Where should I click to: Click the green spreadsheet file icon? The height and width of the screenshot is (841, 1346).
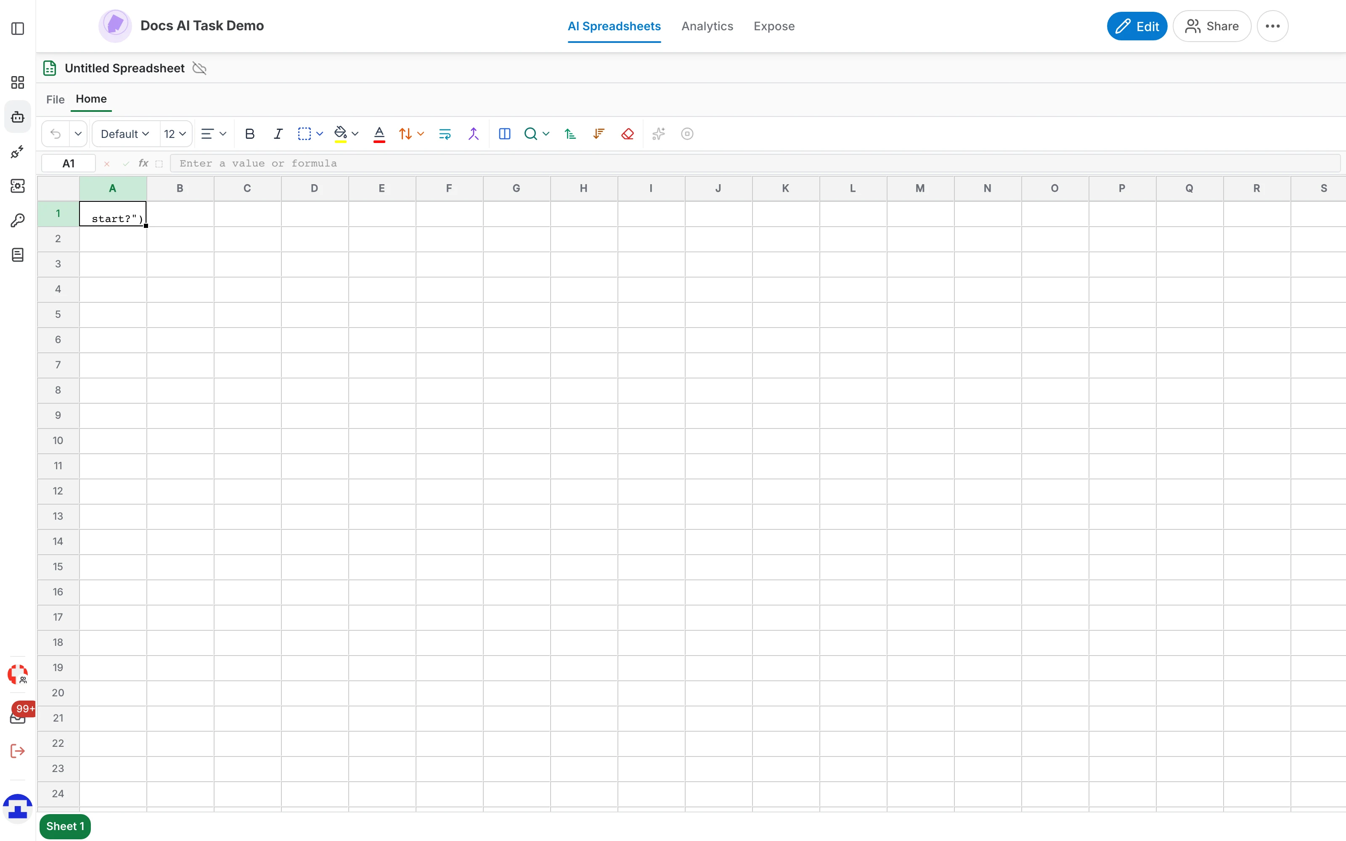[50, 69]
